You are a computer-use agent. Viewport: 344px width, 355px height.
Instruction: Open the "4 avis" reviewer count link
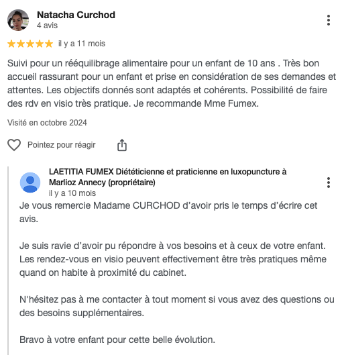point(47,26)
